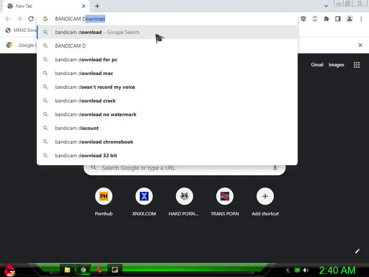Image resolution: width=369 pixels, height=277 pixels.
Task: Click the striped flag extension icon
Action: point(315,19)
